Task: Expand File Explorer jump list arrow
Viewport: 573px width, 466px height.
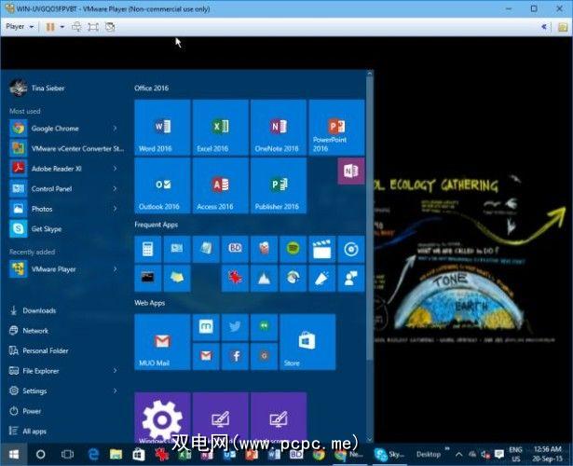Action: [x=116, y=371]
